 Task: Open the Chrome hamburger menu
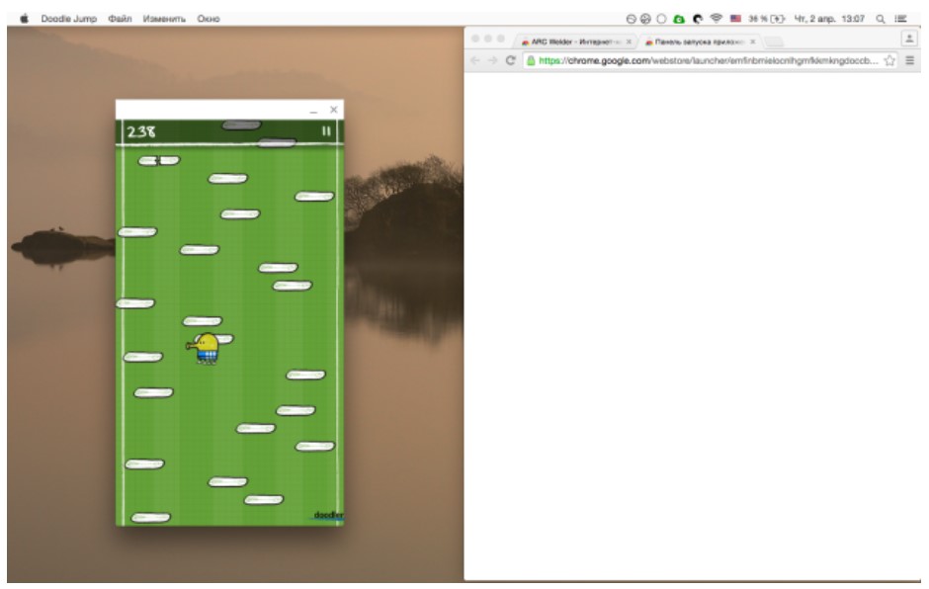coord(909,60)
